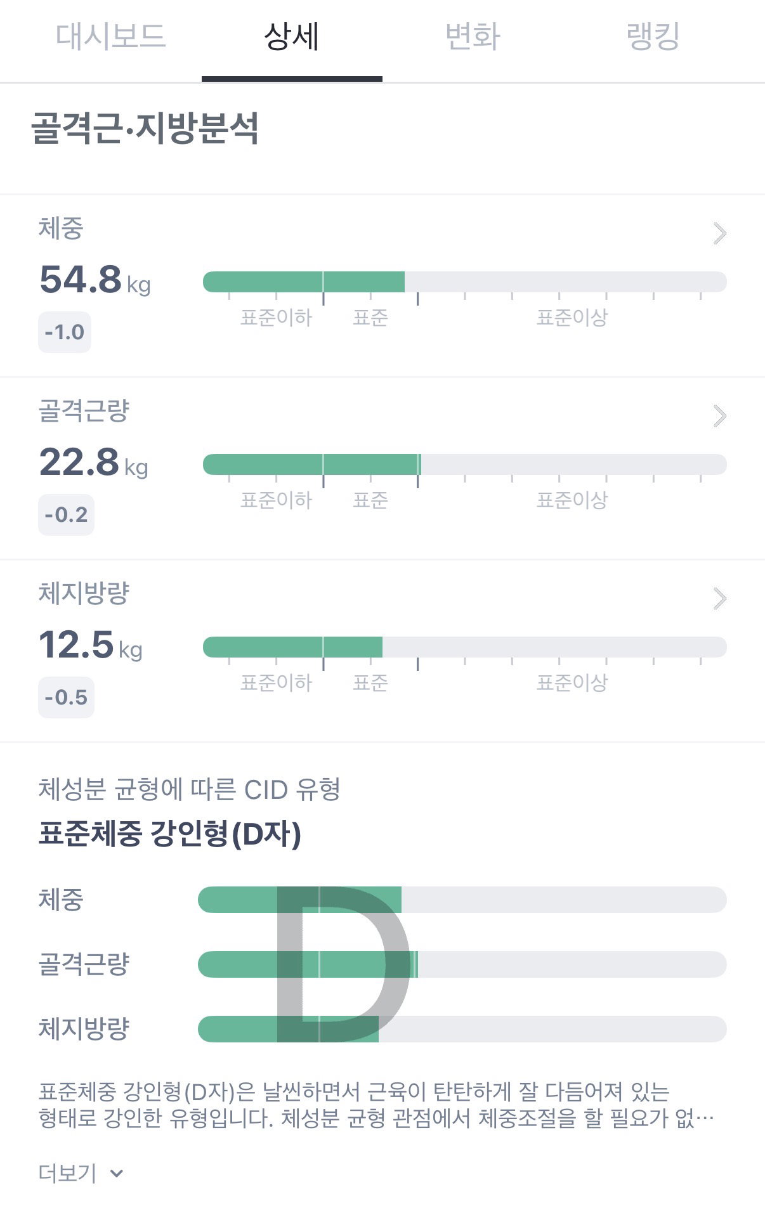Switch to the 랭킹 tab

click(x=653, y=36)
